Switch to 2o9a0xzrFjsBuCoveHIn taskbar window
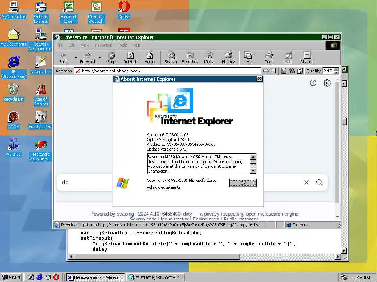This screenshot has height=282, width=377. point(156,278)
